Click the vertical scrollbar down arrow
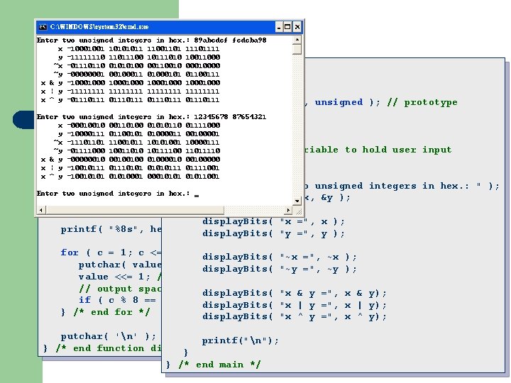511x383 pixels. pyautogui.click(x=297, y=201)
